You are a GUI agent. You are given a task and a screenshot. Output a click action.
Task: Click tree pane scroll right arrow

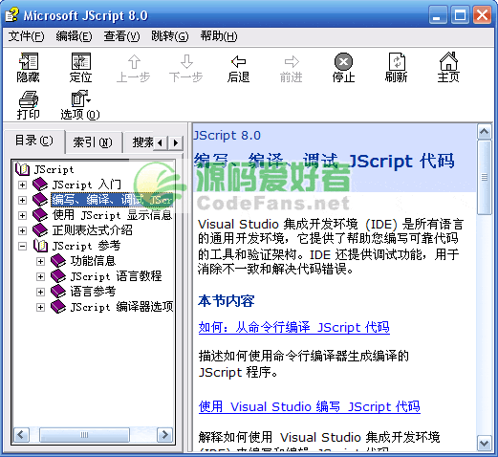tap(165, 435)
